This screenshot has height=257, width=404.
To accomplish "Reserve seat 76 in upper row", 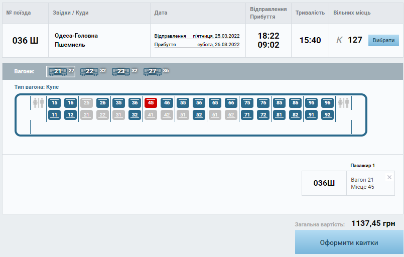I will 263,103.
